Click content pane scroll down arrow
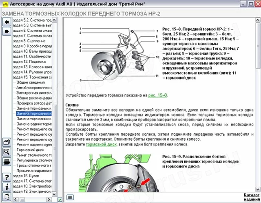Image resolution: width=261 pixels, height=203 pixels. click(x=258, y=189)
